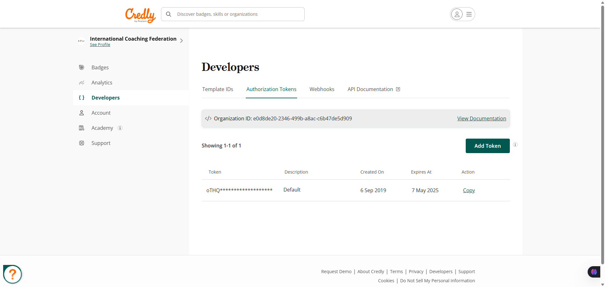
Task: Open the help question mark widget
Action: (x=13, y=274)
